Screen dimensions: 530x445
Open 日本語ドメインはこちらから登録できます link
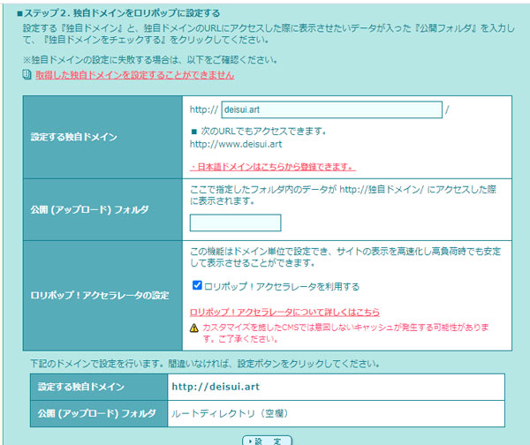pos(273,167)
